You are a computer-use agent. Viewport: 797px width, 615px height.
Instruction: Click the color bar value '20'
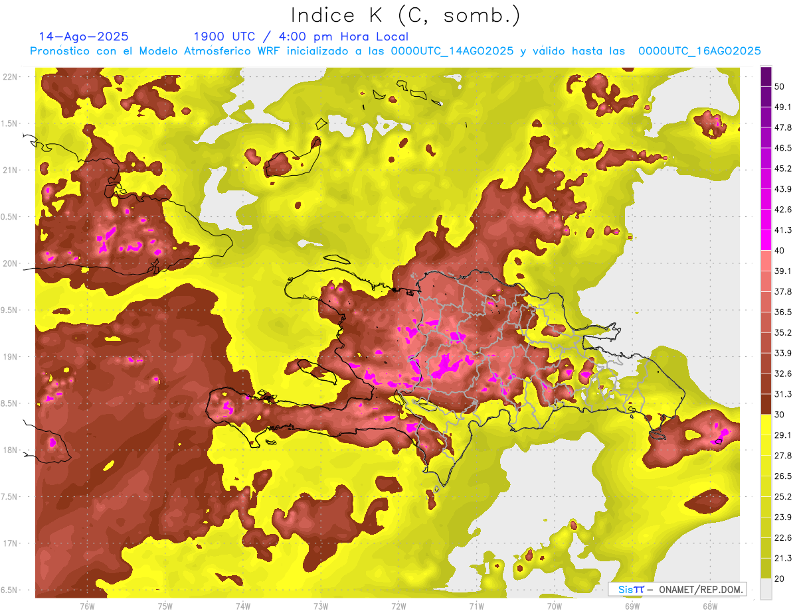pyautogui.click(x=780, y=579)
